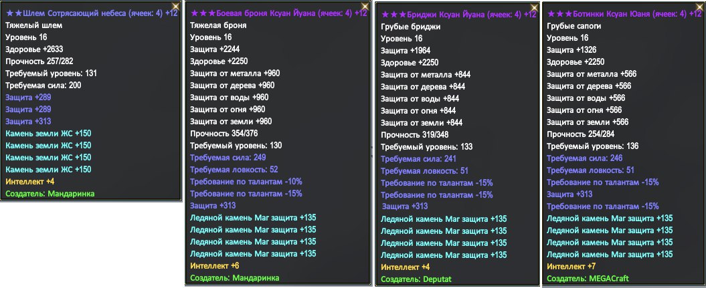Viewport: 706px width, 288px height.
Task: Click the sparkle icon on Боевая броня tooltip
Action: pyautogui.click(x=363, y=6)
